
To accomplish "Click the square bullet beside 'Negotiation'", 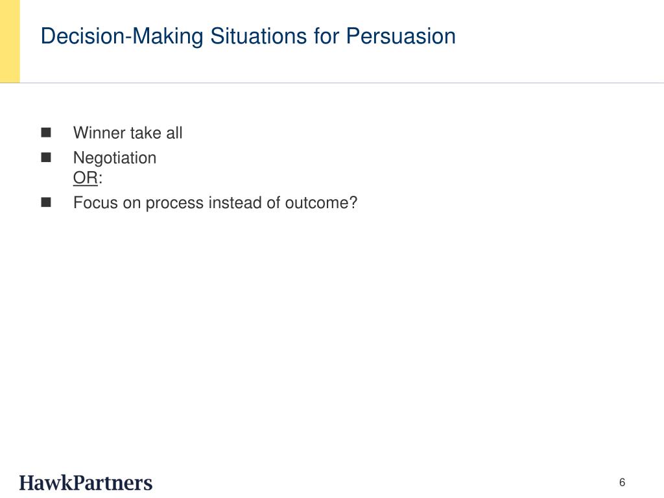I will click(x=46, y=158).
